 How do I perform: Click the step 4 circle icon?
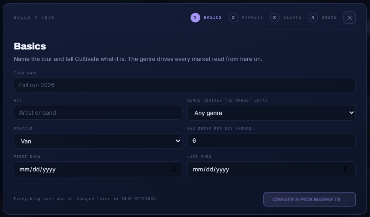click(313, 18)
